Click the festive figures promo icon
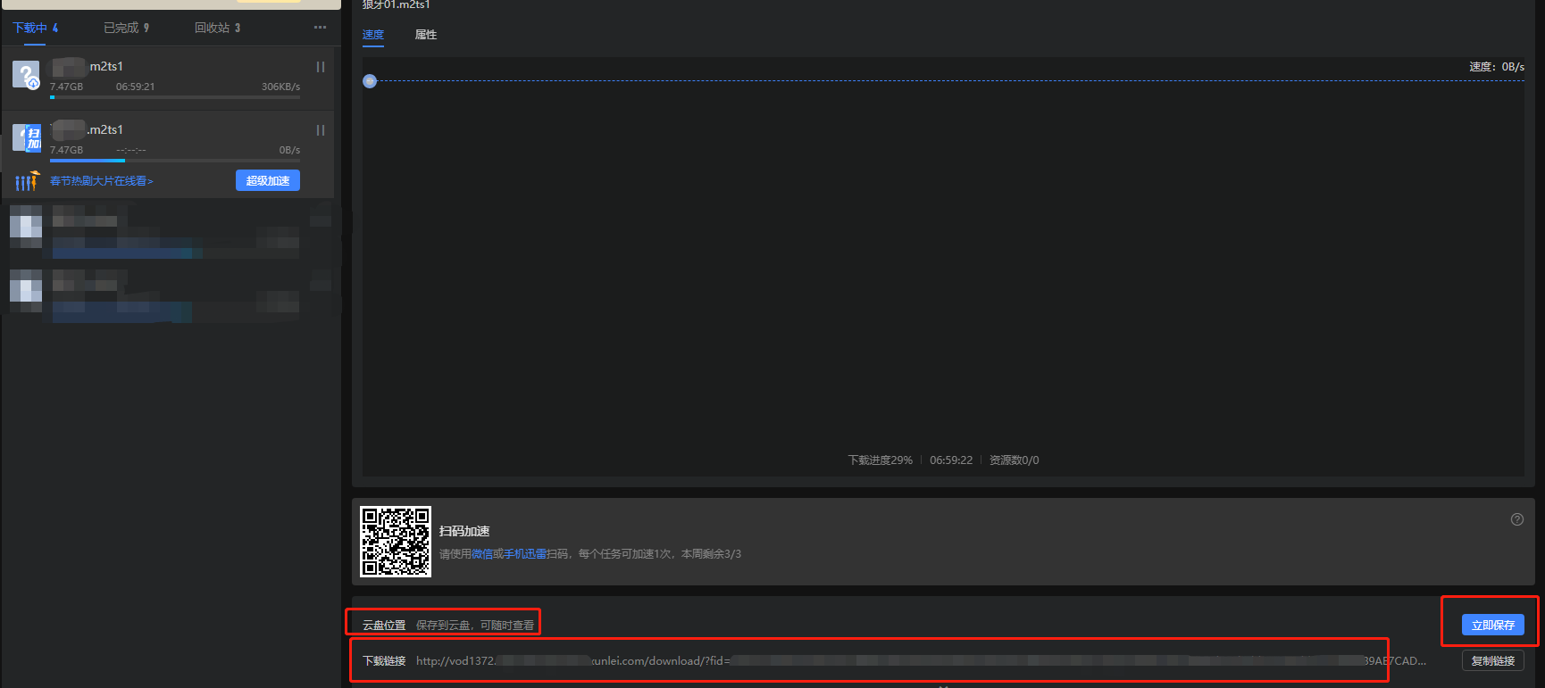The width and height of the screenshot is (1545, 688). pyautogui.click(x=27, y=181)
